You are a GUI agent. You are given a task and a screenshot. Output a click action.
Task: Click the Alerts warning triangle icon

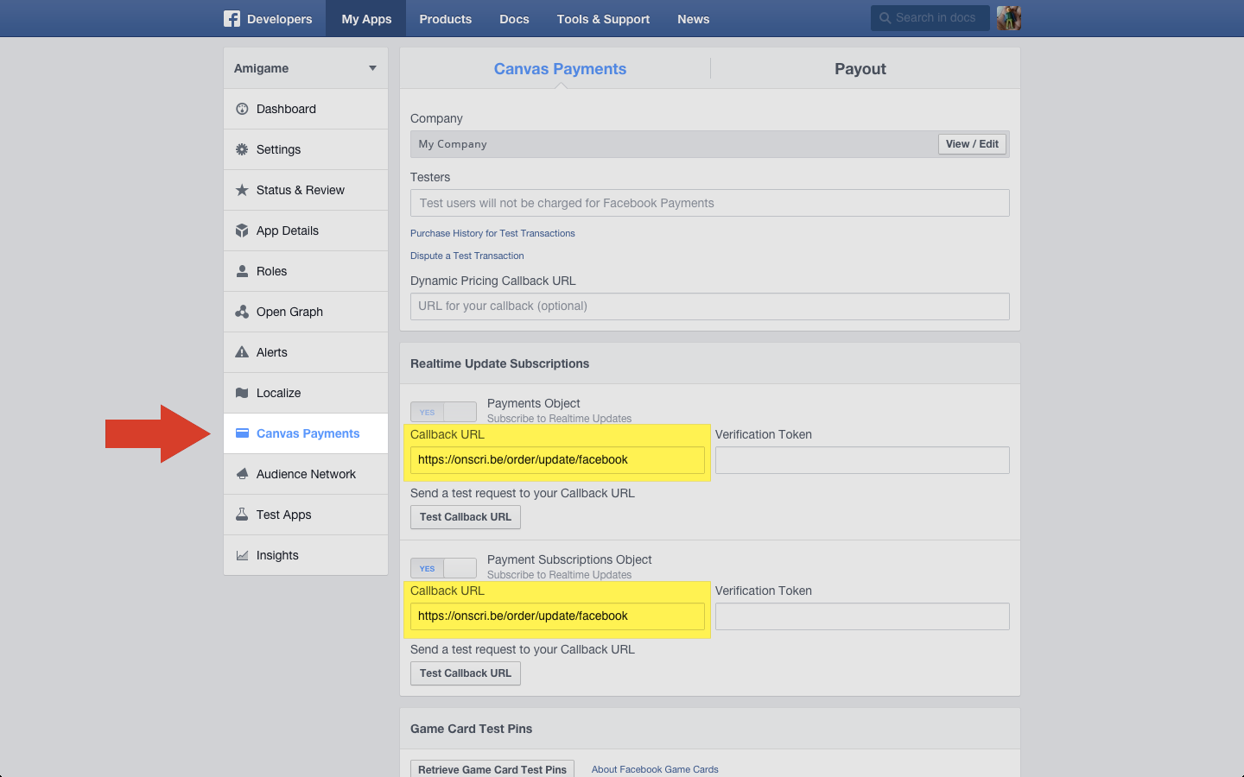pyautogui.click(x=242, y=352)
